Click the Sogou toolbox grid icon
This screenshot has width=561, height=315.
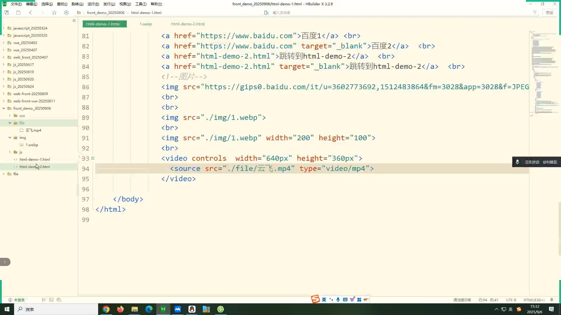pyautogui.click(x=359, y=300)
